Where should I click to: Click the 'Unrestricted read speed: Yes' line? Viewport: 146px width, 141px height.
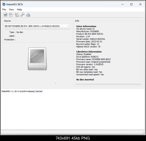pos(90,75)
